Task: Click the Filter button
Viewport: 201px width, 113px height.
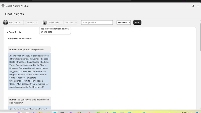Action: (137, 22)
